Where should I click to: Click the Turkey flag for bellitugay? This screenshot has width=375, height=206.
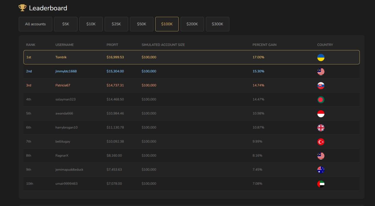(321, 142)
